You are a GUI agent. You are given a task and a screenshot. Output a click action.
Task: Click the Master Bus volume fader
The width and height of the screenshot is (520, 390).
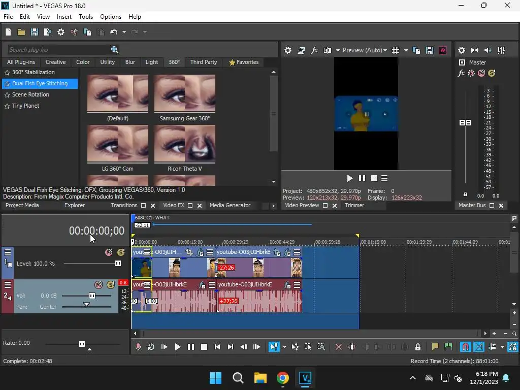[465, 123]
